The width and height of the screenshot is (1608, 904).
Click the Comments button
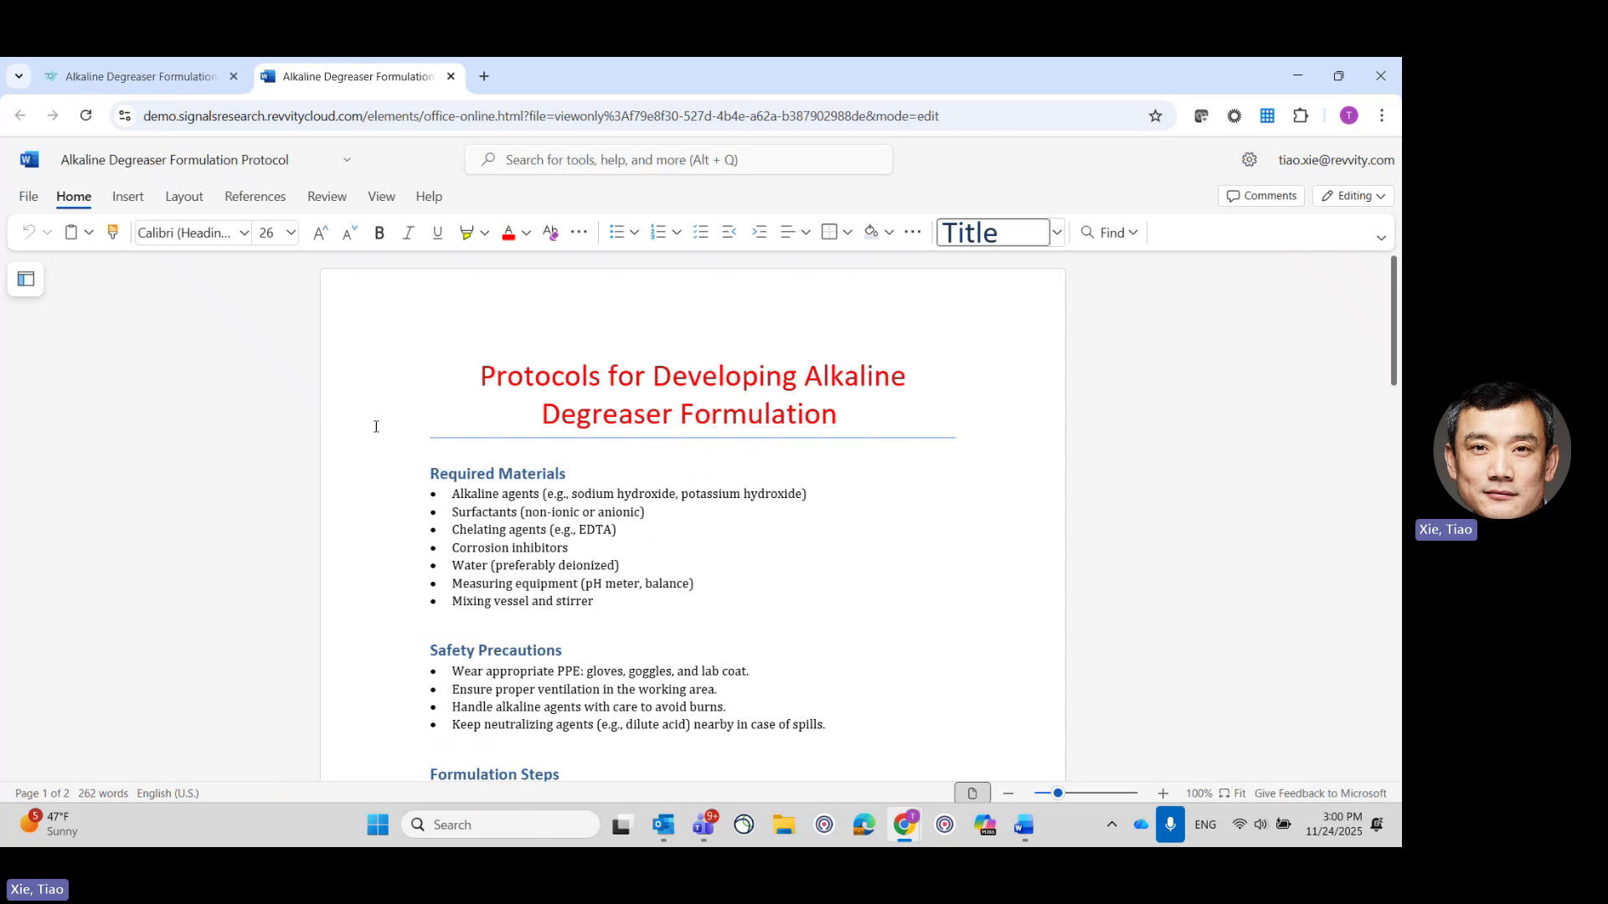[1260, 196]
